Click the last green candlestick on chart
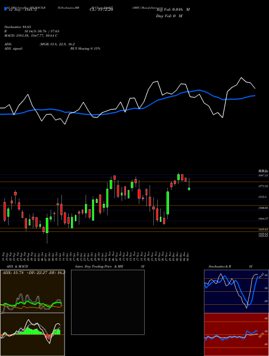Image resolution: width=269 pixels, height=356 pixels. pos(189,189)
